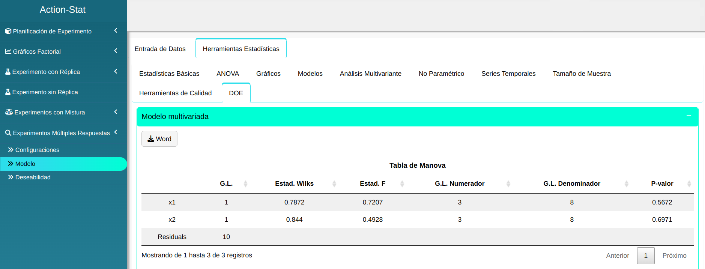Click the balance scale icon for Experimentos con Mistura
This screenshot has height=269, width=705.
(x=9, y=112)
